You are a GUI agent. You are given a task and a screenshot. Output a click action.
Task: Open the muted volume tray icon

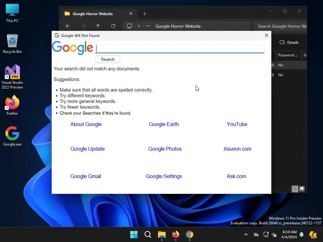point(274,234)
